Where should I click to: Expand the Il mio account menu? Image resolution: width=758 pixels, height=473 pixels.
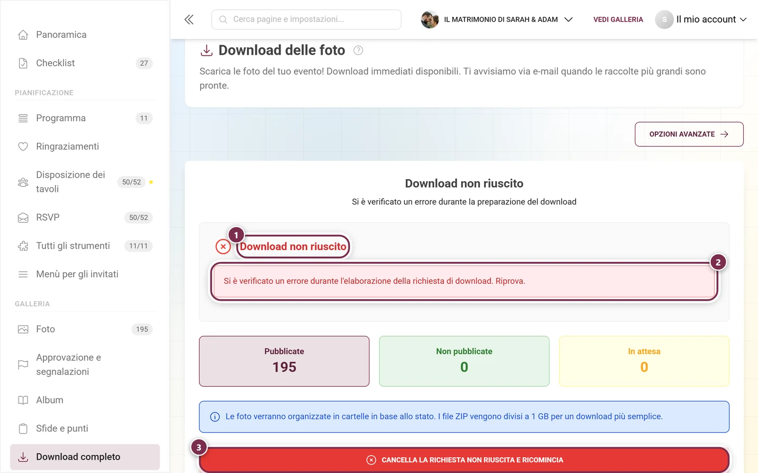click(x=711, y=19)
